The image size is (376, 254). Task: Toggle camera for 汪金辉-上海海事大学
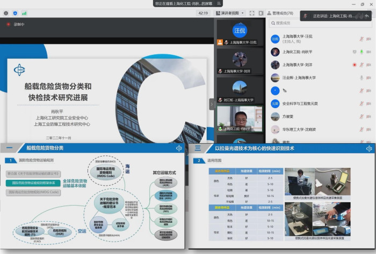[x=368, y=78]
